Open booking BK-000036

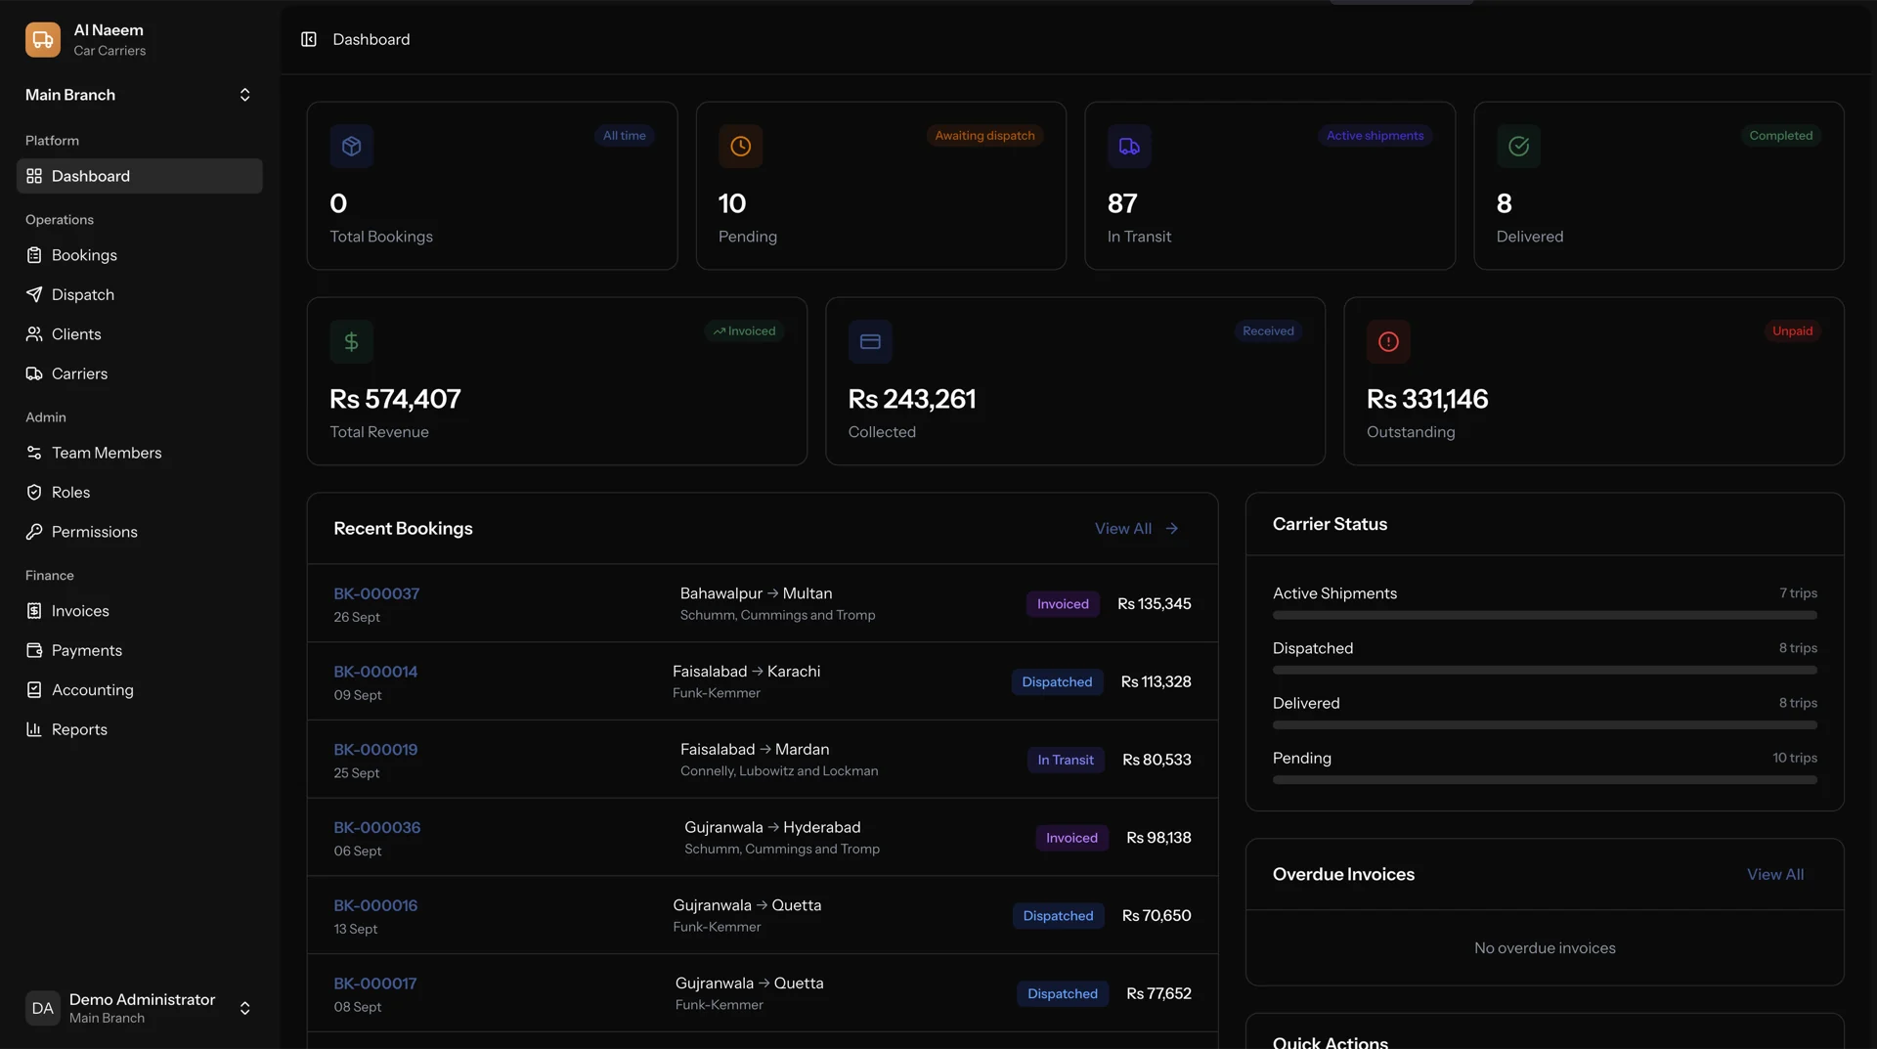377,828
